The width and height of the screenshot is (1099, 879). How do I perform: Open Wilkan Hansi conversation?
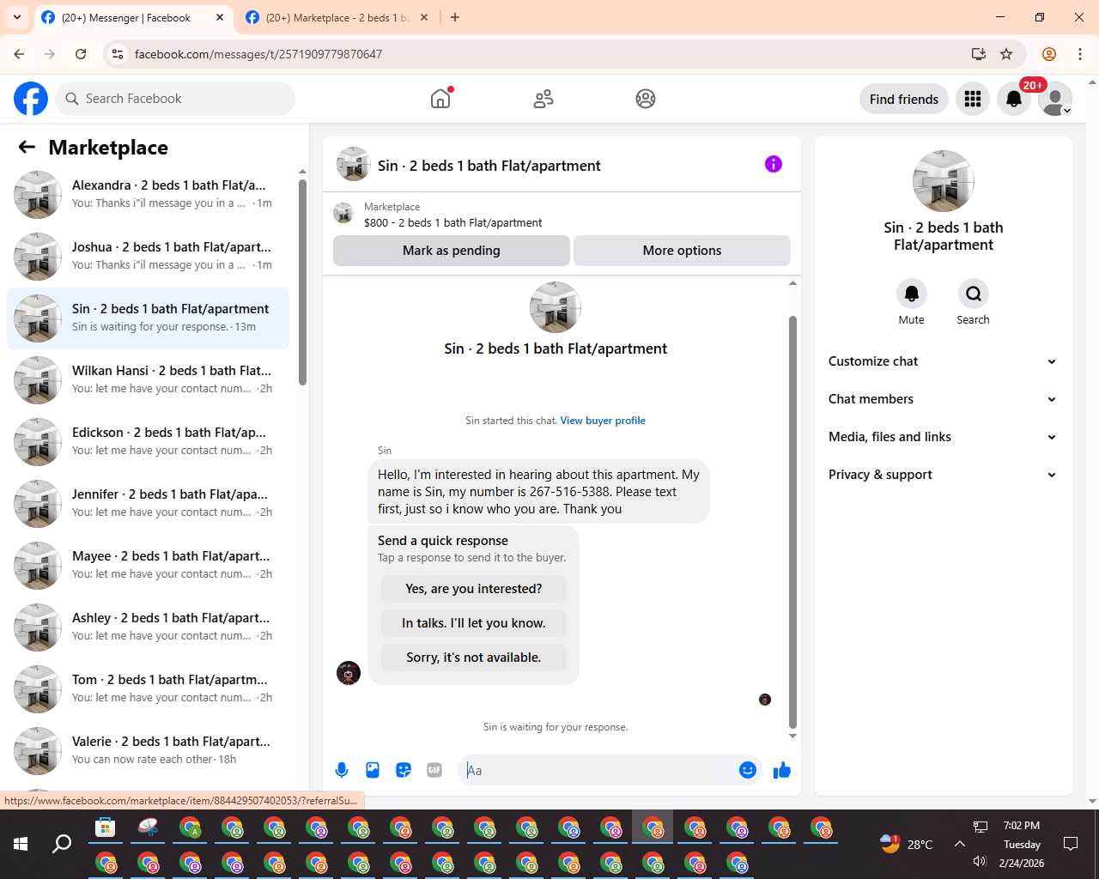[x=148, y=380]
